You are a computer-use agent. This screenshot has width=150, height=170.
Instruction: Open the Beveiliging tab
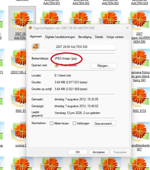point(85,37)
